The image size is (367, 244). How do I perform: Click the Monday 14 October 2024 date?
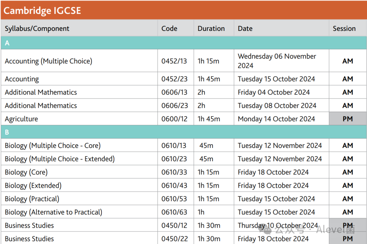click(276, 119)
